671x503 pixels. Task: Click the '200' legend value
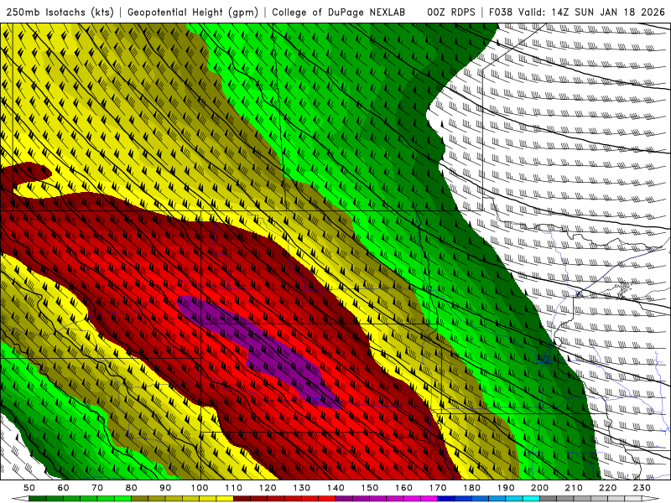pos(539,488)
